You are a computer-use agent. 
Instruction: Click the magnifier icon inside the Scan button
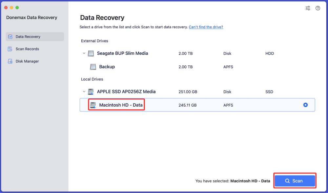tap(287, 181)
